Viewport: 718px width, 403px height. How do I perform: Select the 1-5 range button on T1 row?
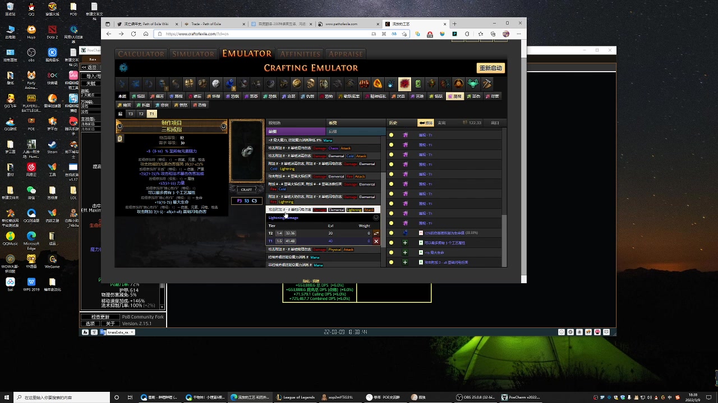[279, 241]
